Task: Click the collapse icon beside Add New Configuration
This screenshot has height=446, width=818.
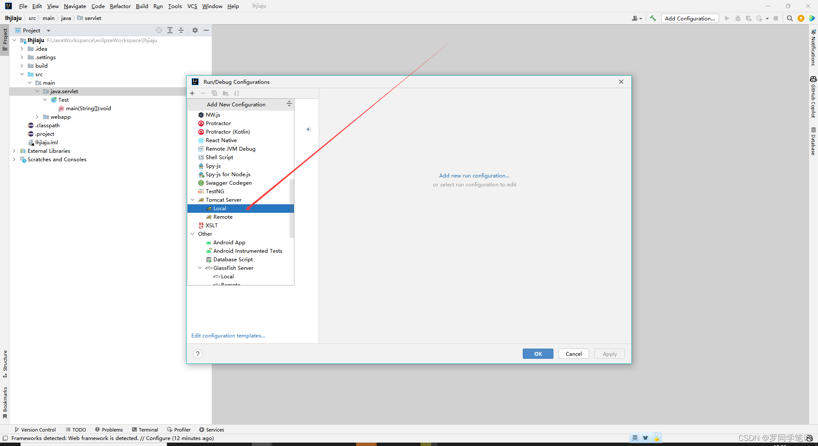Action: click(289, 104)
